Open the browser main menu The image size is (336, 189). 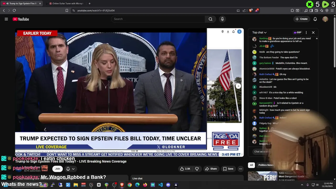[x=332, y=10]
